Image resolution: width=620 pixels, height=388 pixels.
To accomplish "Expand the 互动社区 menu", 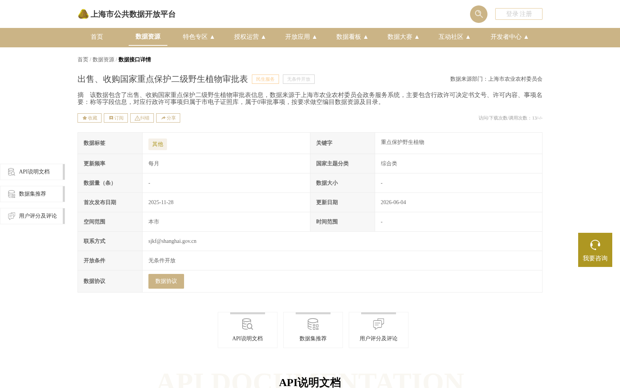I will pyautogui.click(x=455, y=37).
